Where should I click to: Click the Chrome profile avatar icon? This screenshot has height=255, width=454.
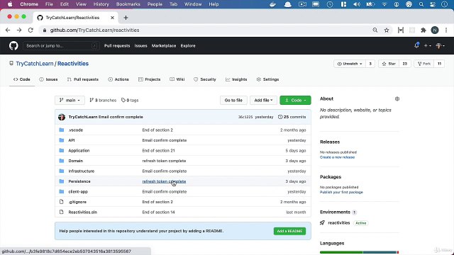click(x=435, y=30)
